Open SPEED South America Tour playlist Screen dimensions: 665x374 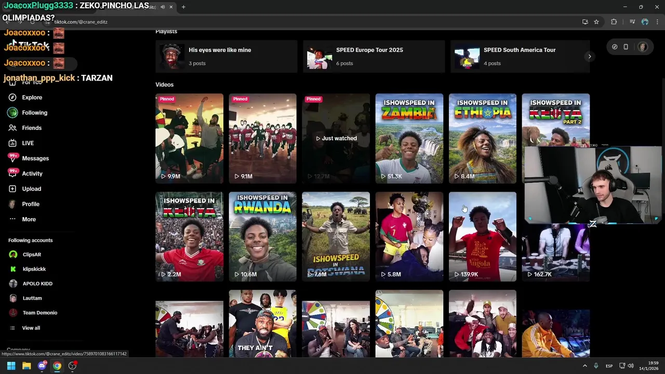click(520, 56)
